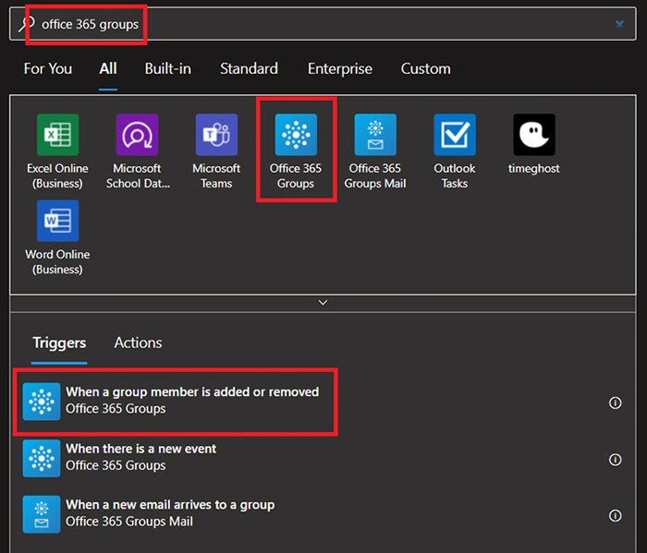The width and height of the screenshot is (647, 553).
Task: Show info for When a new email arrives trigger
Action: 615,515
